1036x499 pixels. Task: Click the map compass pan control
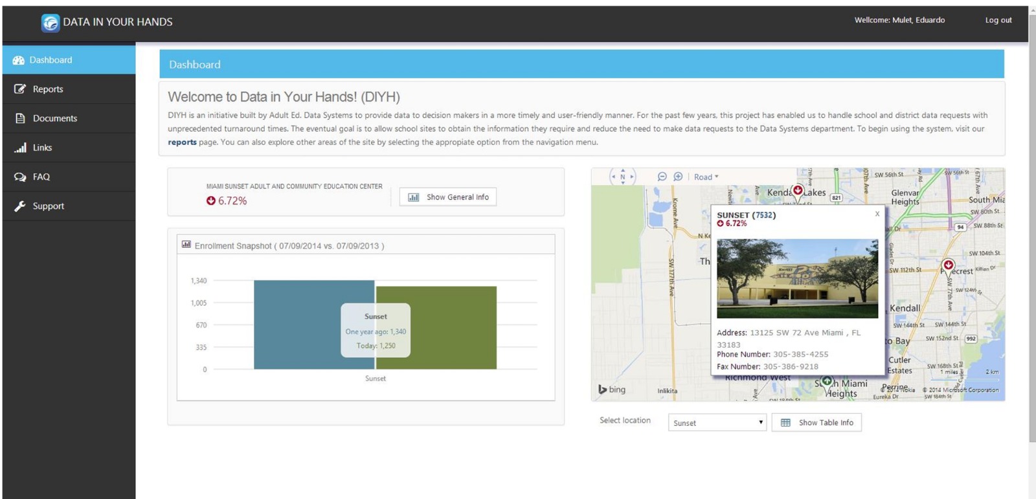(623, 176)
